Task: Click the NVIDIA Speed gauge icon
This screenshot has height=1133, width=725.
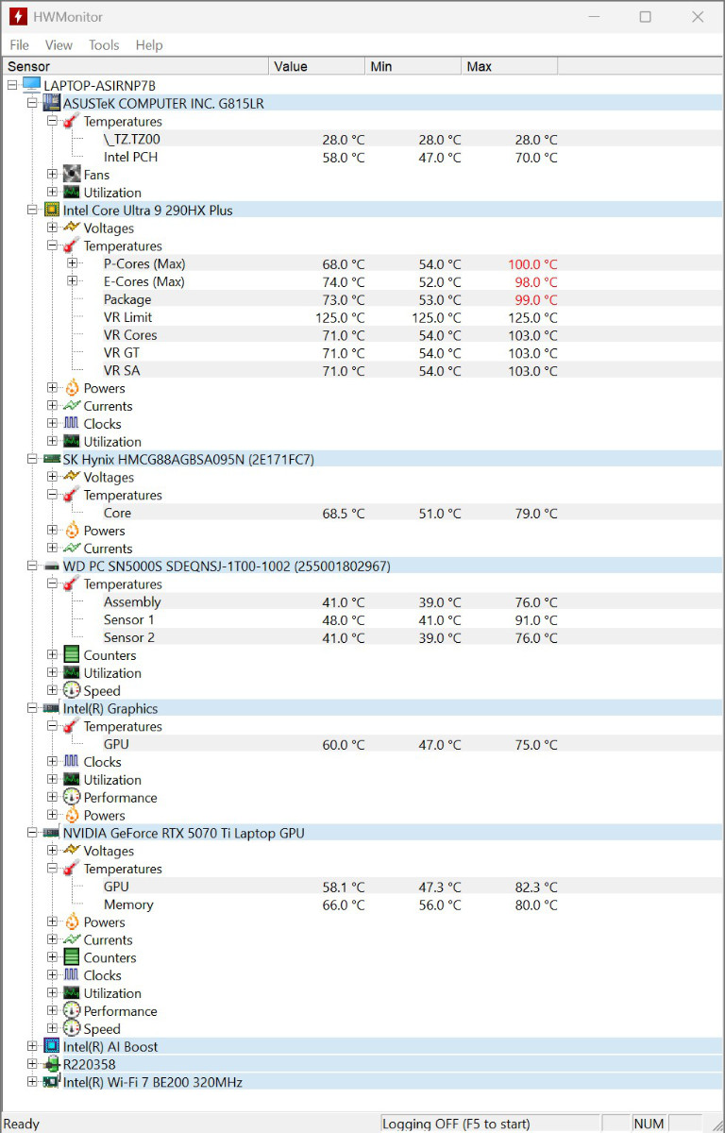Action: point(72,1028)
